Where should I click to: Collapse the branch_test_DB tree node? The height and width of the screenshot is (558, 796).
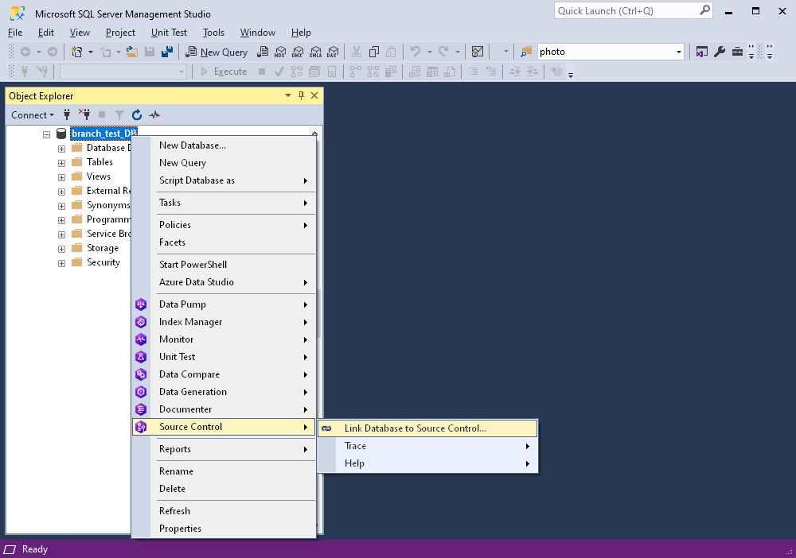[47, 134]
